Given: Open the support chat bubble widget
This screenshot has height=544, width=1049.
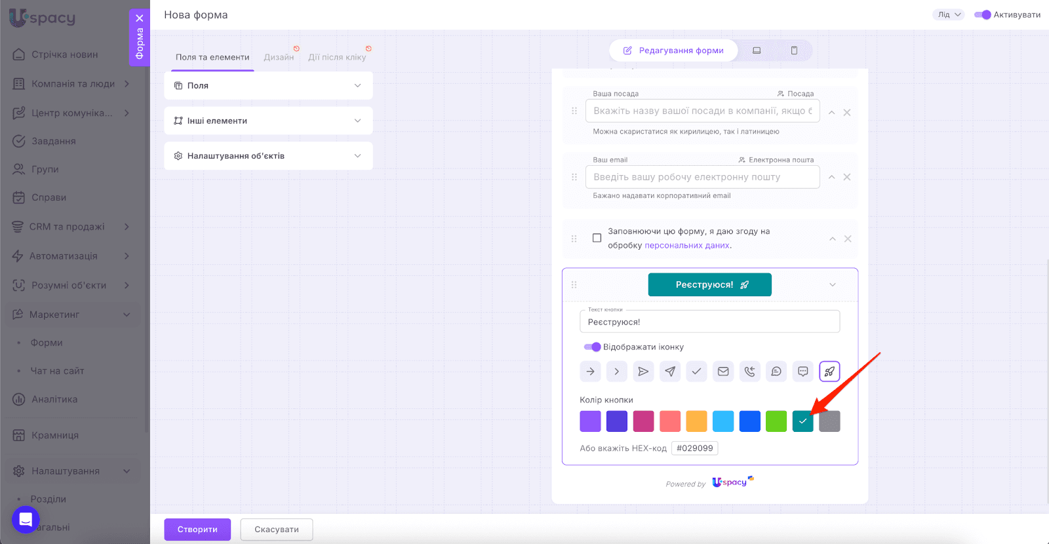Looking at the screenshot, I should pyautogui.click(x=26, y=520).
